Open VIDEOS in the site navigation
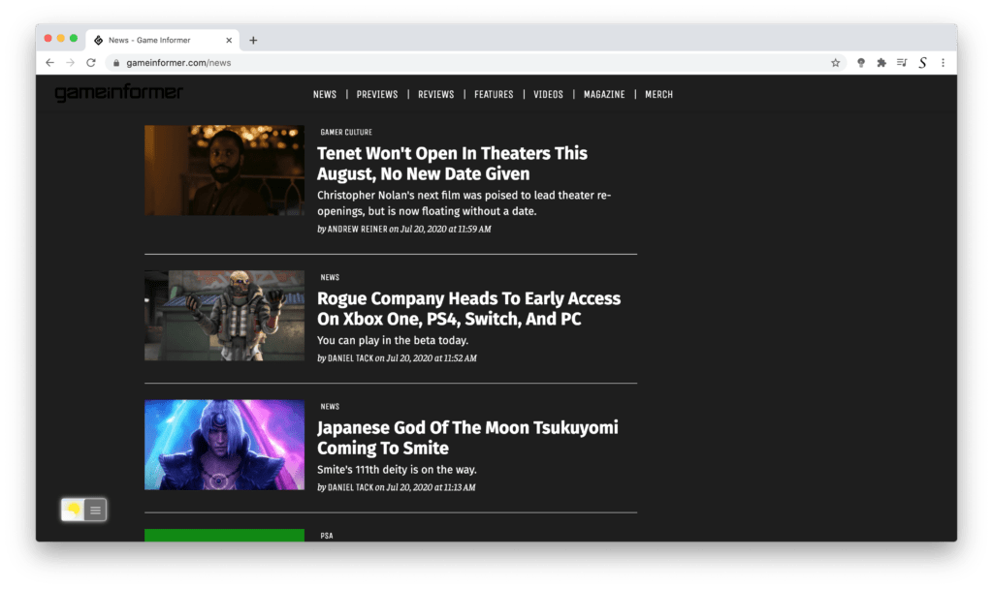993x589 pixels. [x=548, y=94]
